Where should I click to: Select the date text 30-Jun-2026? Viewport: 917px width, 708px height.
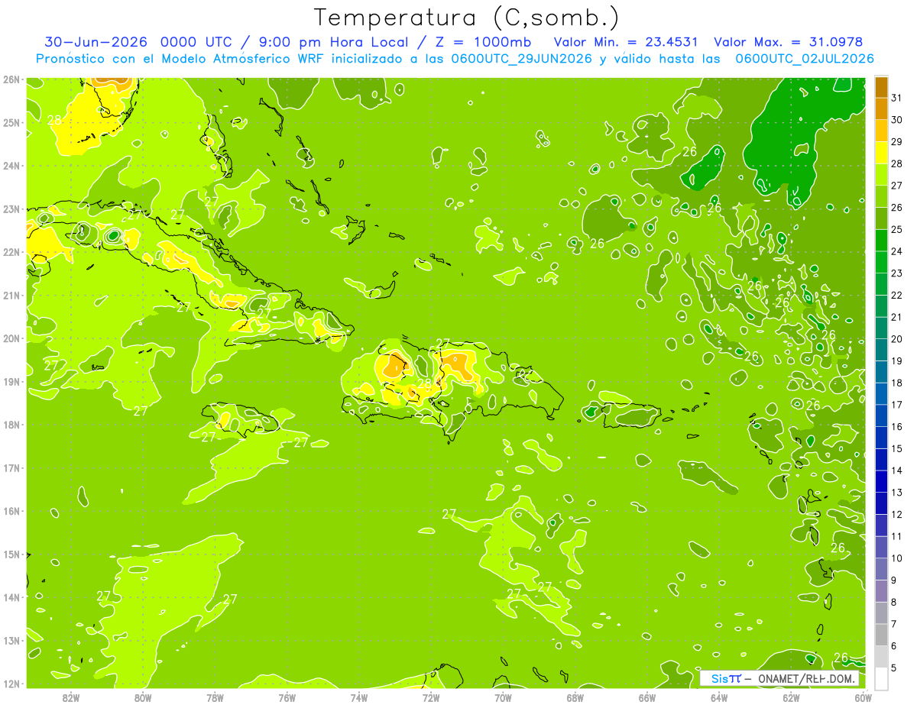[96, 42]
